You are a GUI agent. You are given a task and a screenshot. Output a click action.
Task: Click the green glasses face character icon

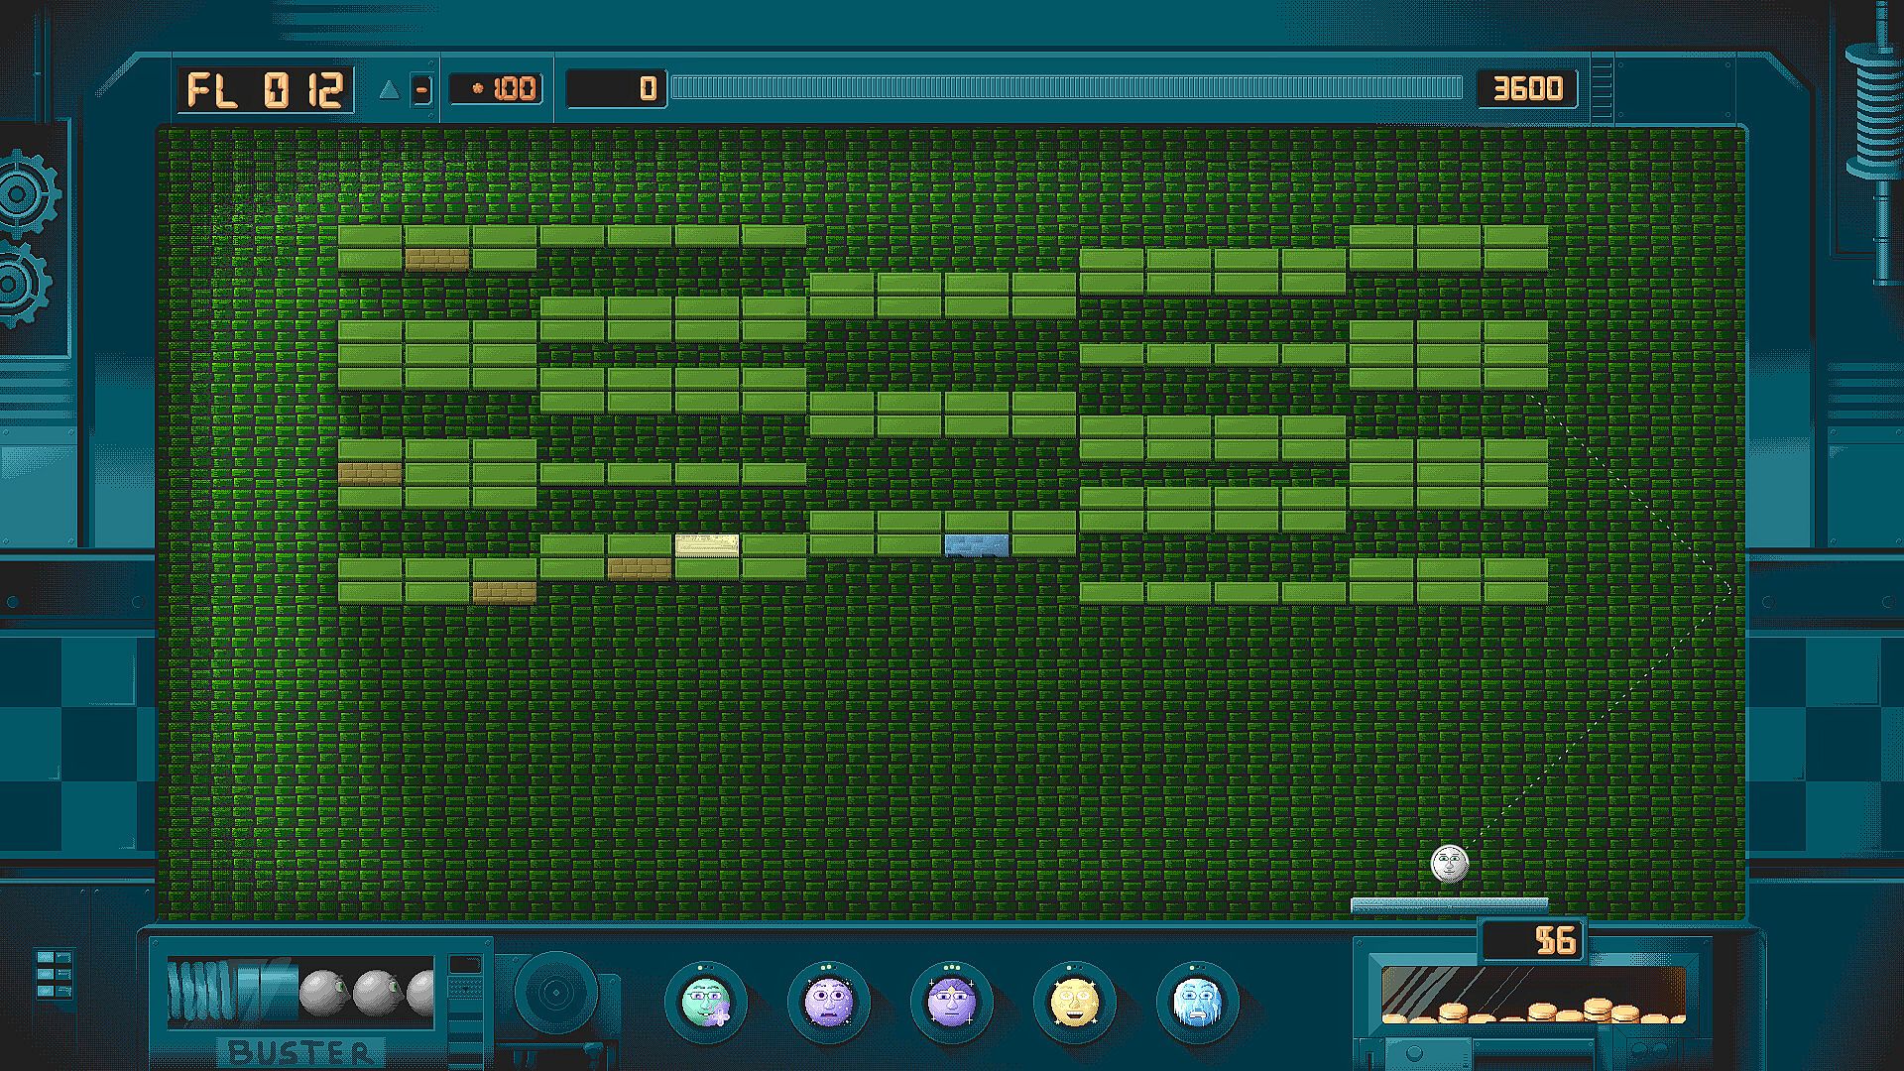[705, 1002]
